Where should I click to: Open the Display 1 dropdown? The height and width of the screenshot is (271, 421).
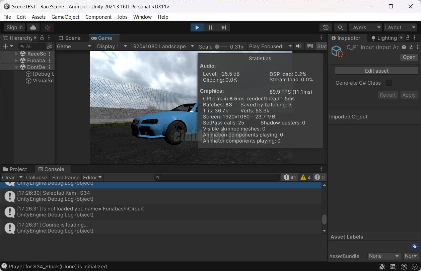(x=112, y=46)
